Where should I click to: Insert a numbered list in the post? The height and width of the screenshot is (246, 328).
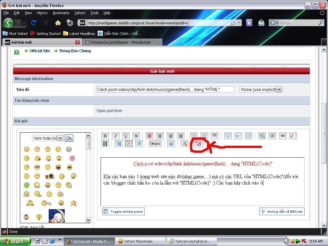pyautogui.click(x=204, y=136)
